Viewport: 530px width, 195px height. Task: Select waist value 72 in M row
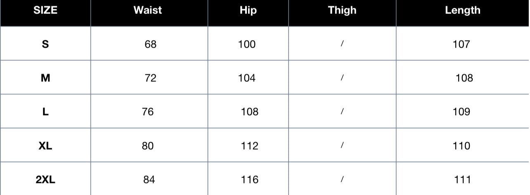coord(151,78)
